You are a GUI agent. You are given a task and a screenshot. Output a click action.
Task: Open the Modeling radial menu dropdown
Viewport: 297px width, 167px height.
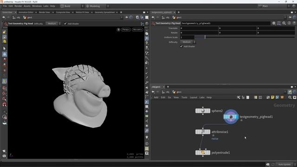[x=97, y=6]
